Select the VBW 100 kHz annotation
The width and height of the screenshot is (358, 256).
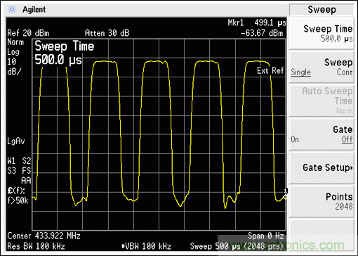(x=147, y=246)
